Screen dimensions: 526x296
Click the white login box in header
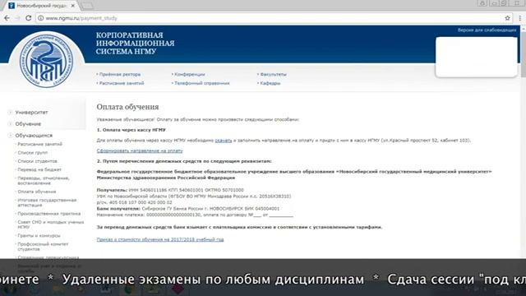click(x=477, y=57)
